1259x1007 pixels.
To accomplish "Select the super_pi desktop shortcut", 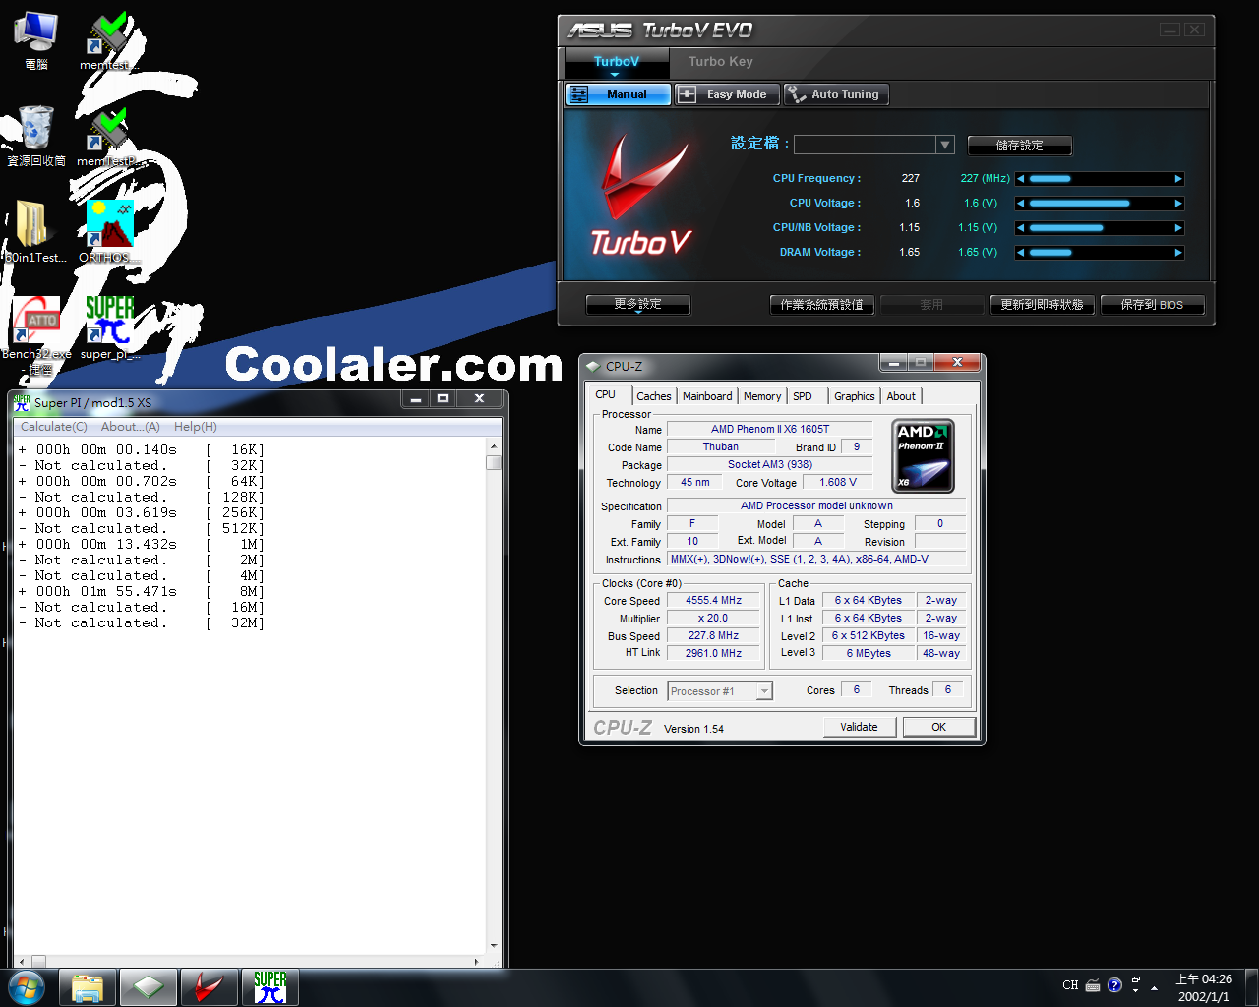I will coord(109,328).
